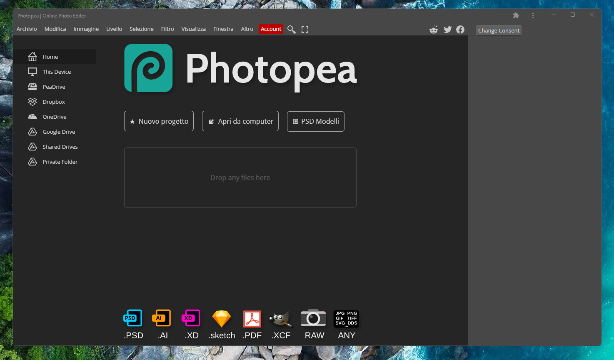Screen dimensions: 614x360
Task: Open a PDF using the .PDF icon
Action: pos(252,318)
